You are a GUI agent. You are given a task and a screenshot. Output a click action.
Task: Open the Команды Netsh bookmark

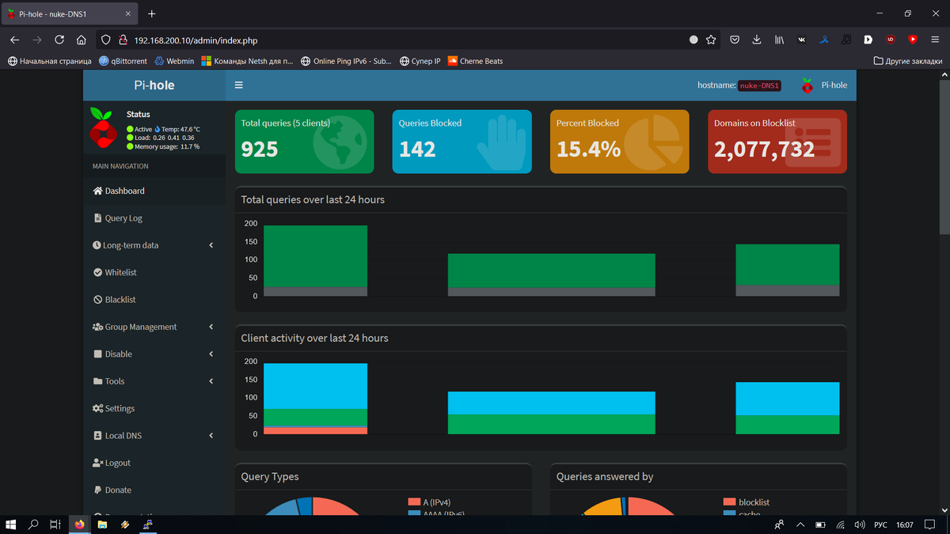[x=247, y=61]
